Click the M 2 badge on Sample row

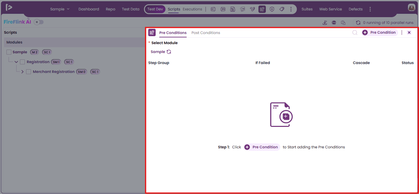(x=34, y=52)
